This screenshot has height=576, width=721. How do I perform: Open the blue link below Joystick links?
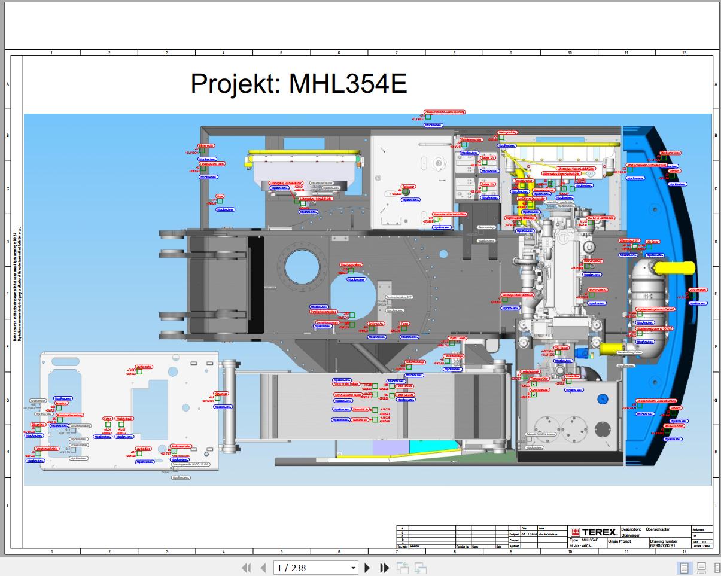145,462
